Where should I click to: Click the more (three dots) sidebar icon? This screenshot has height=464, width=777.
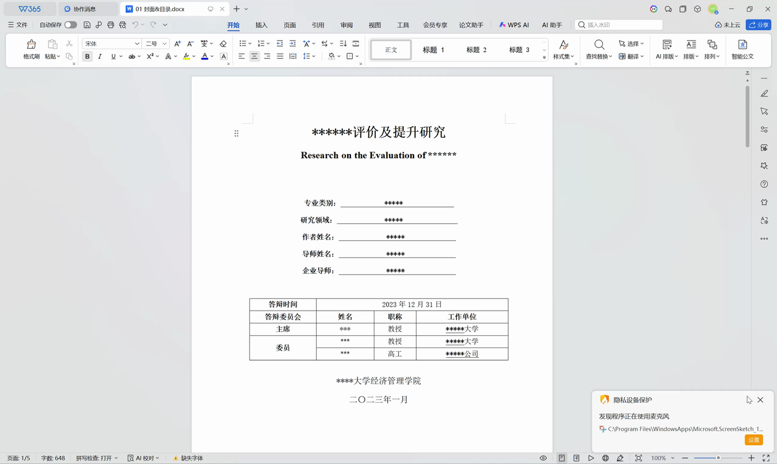point(764,239)
